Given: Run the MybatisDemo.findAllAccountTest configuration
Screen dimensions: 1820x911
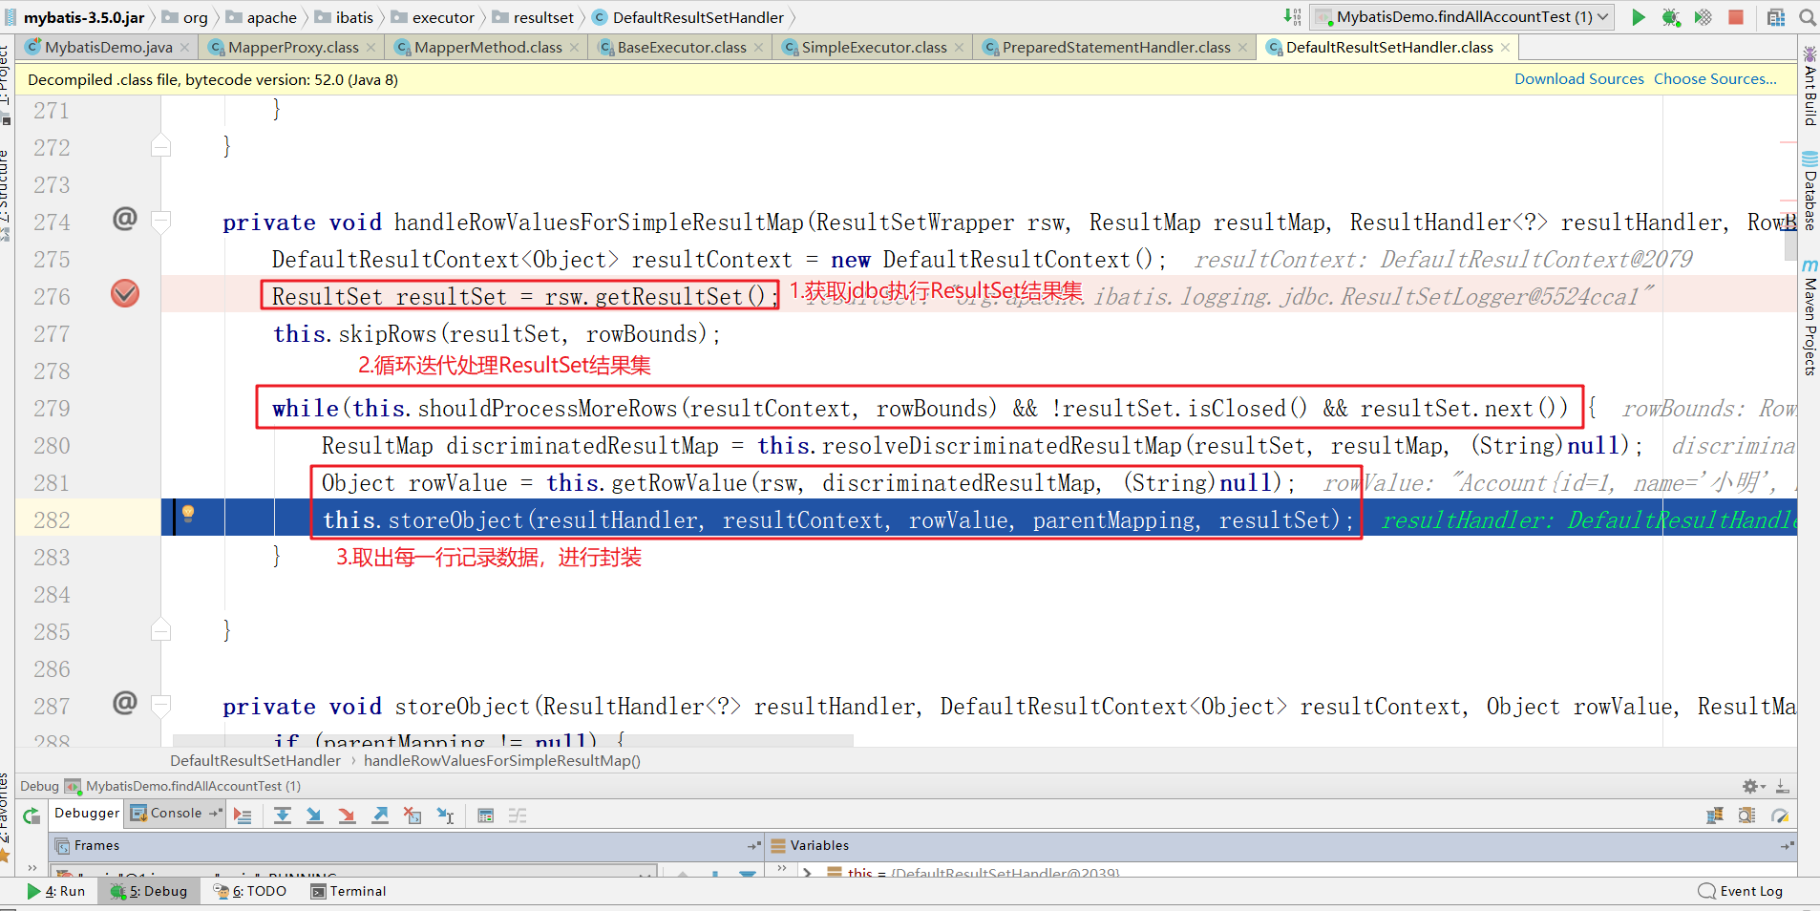Looking at the screenshot, I should click(1639, 17).
